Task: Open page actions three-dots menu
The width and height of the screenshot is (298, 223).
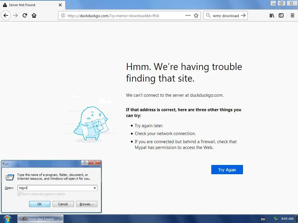Action: pos(188,16)
